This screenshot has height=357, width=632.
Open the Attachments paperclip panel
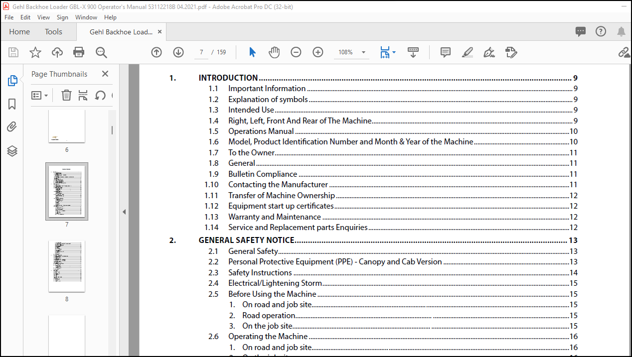[x=12, y=127]
